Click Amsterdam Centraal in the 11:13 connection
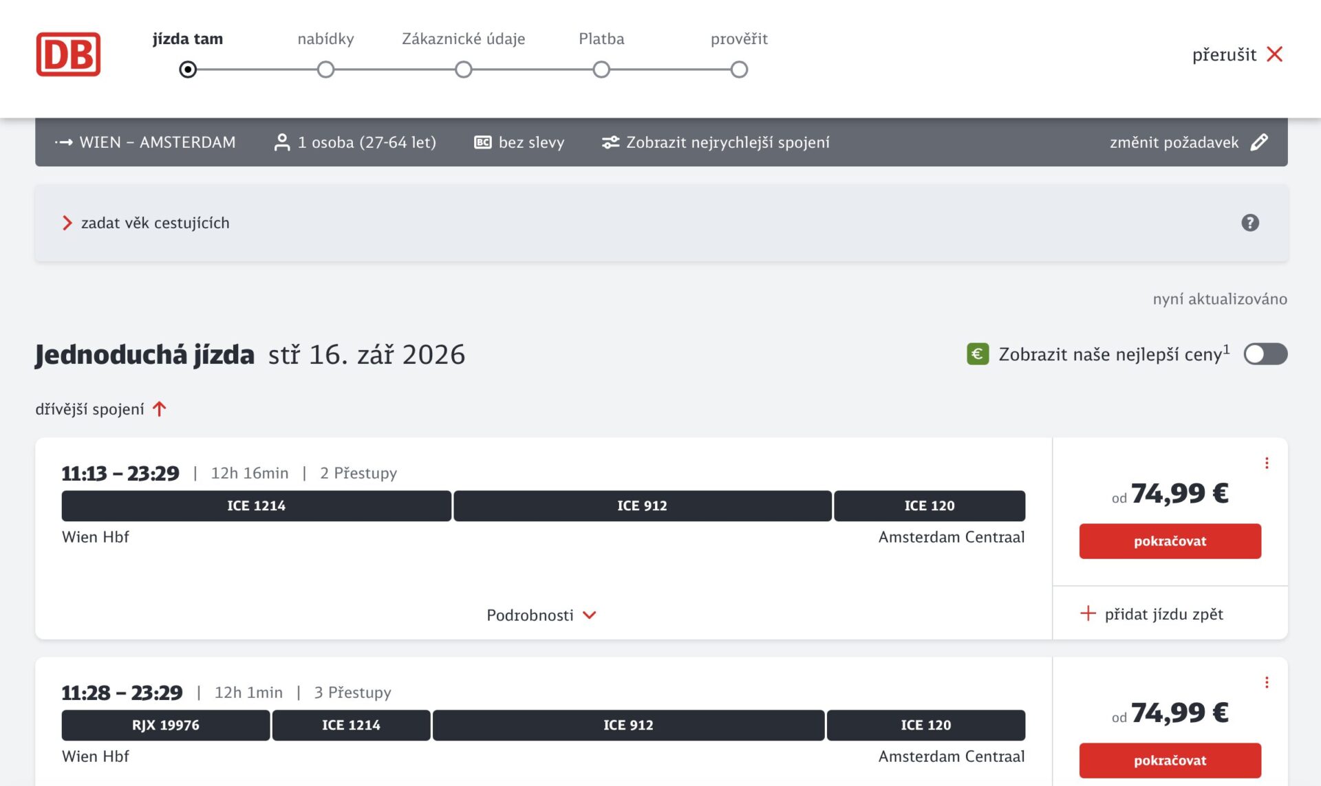The width and height of the screenshot is (1321, 786). (952, 537)
